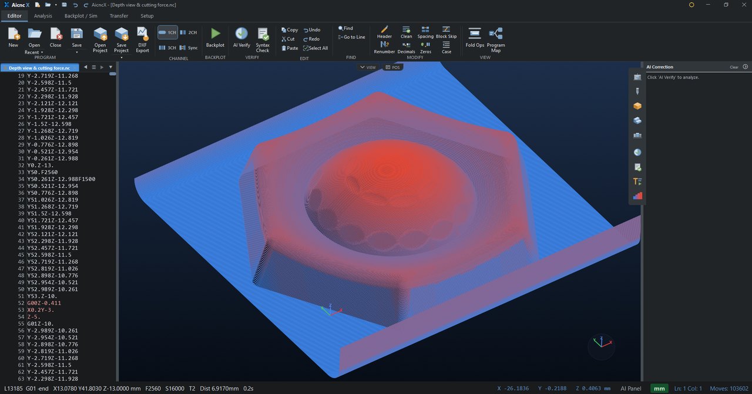This screenshot has width=752, height=394.
Task: Apply the Clean code tool
Action: tap(406, 32)
